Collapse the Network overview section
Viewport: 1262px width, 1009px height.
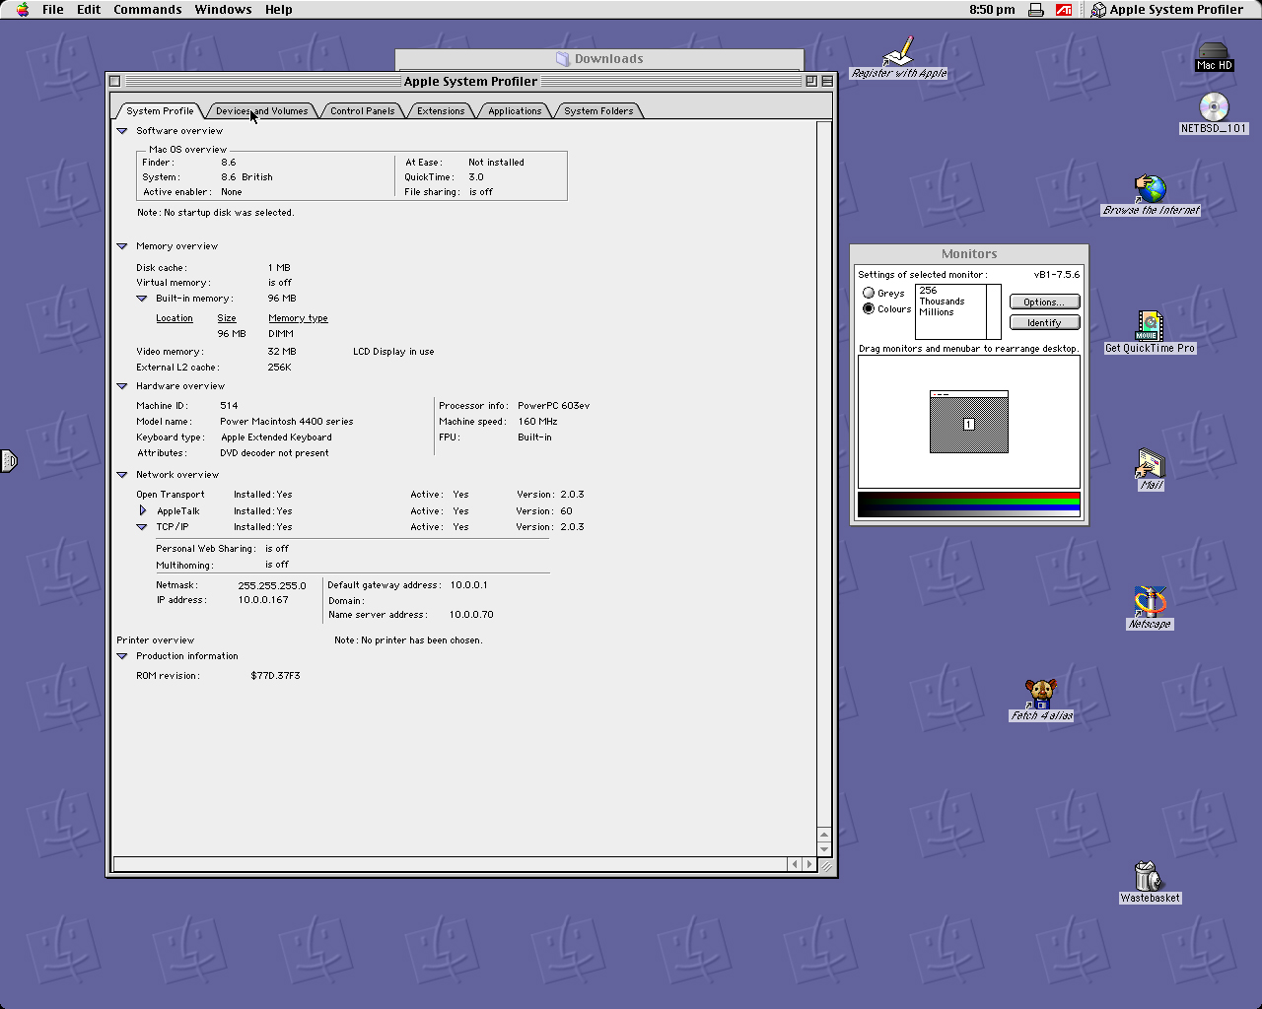(x=122, y=475)
